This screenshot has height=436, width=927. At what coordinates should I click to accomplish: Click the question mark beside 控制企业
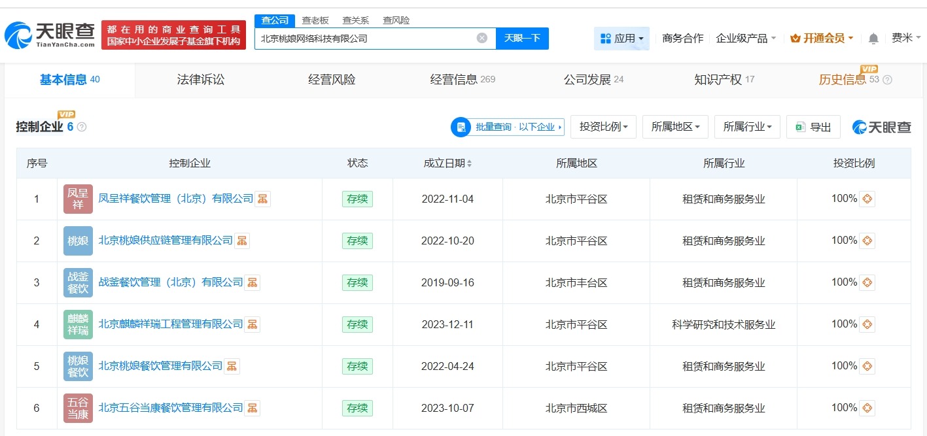(81, 127)
